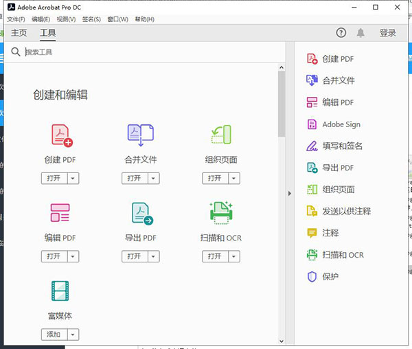The width and height of the screenshot is (412, 349).
Task: Click 打开 button under 创建 PDF
Action: click(x=54, y=178)
